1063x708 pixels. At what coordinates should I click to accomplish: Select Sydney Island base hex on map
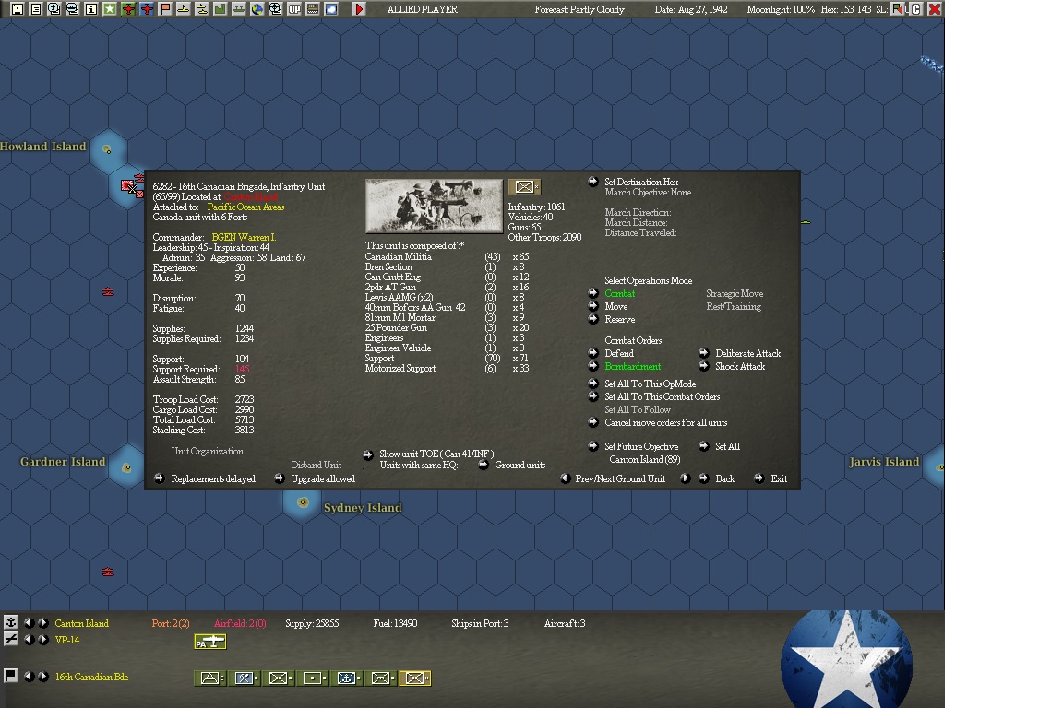(303, 502)
